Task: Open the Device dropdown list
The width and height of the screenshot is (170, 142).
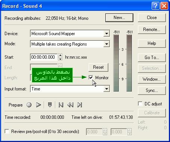Action: [x=106, y=33]
